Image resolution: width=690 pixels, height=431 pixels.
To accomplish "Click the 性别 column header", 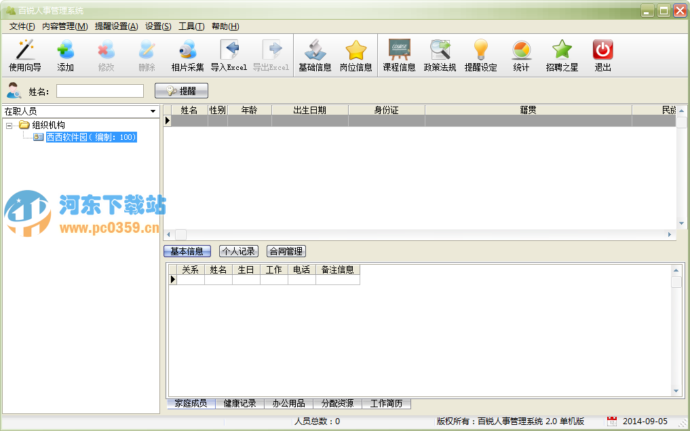I will 217,110.
